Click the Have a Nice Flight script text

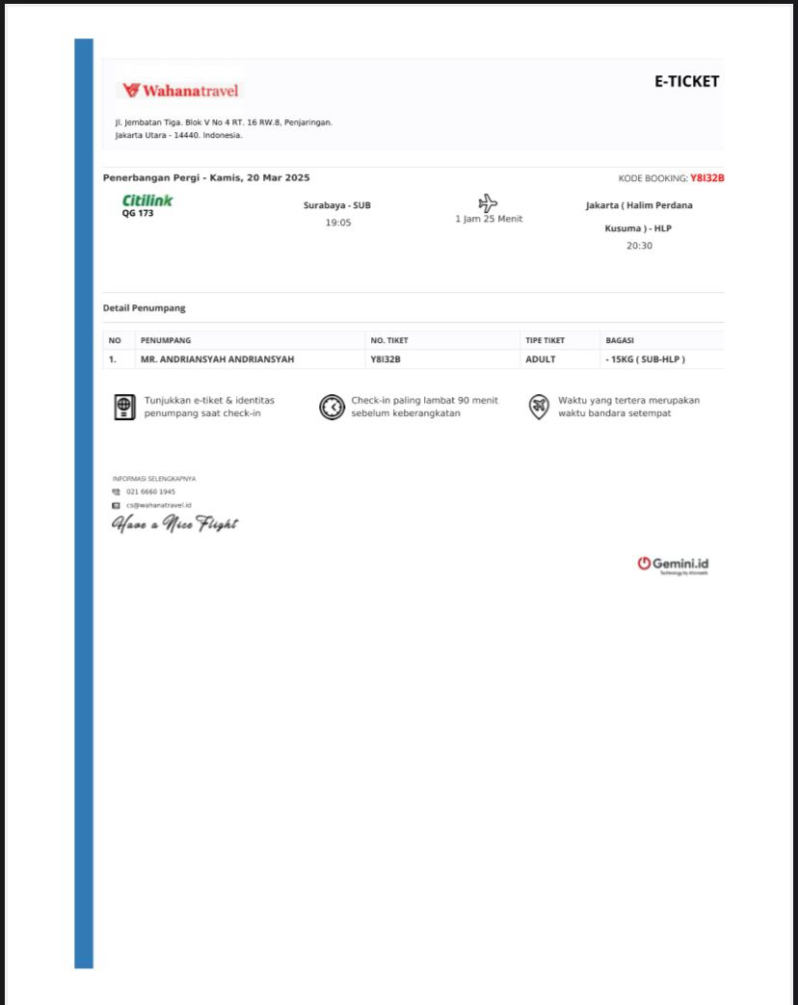click(x=174, y=524)
